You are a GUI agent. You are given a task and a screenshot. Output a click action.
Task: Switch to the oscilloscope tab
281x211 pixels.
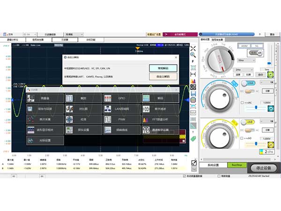coord(65,40)
